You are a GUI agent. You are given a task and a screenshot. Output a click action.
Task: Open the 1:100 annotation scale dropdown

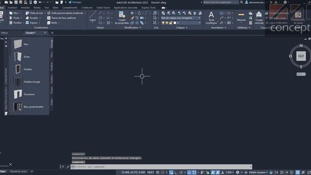click(x=230, y=173)
